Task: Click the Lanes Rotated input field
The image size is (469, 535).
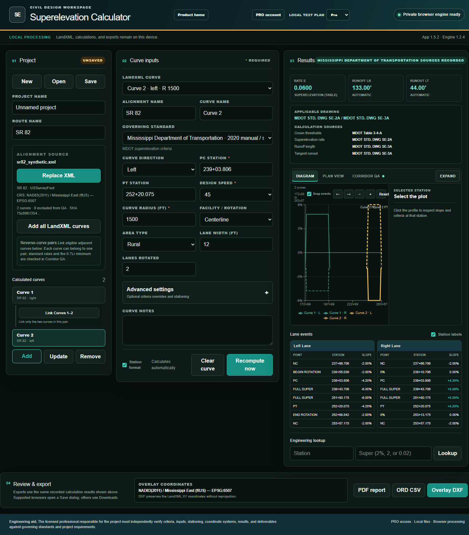Action: pyautogui.click(x=159, y=269)
